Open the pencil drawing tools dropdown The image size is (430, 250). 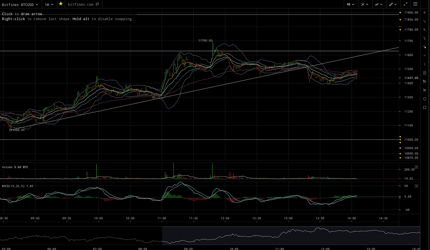point(393,4)
